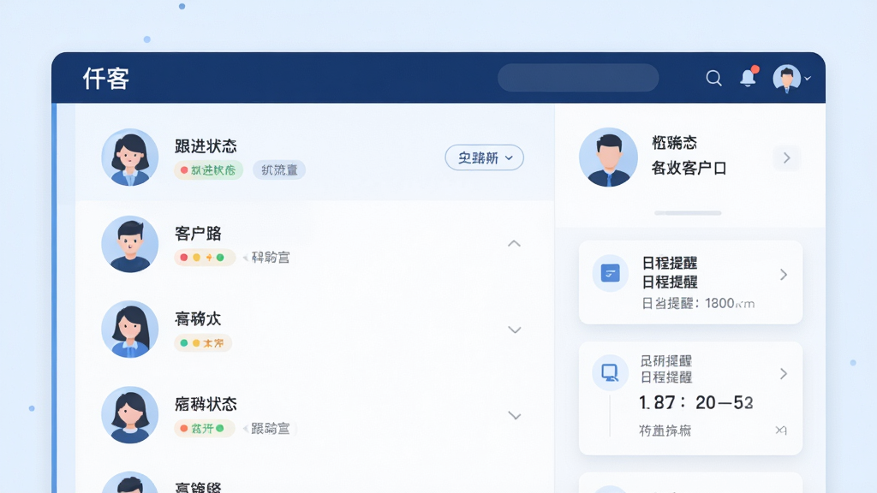
Task: Open the 1.87: 20—53 card via its right chevron
Action: 784,374
